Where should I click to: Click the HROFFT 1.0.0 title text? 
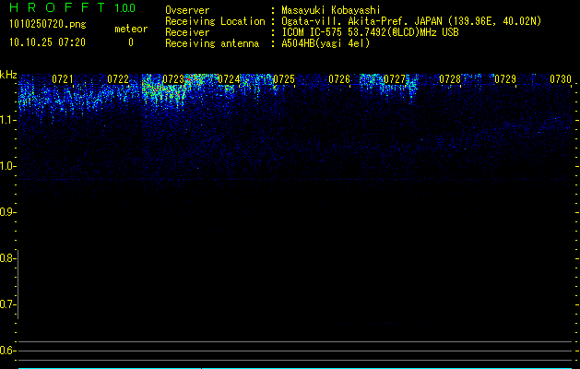click(73, 7)
